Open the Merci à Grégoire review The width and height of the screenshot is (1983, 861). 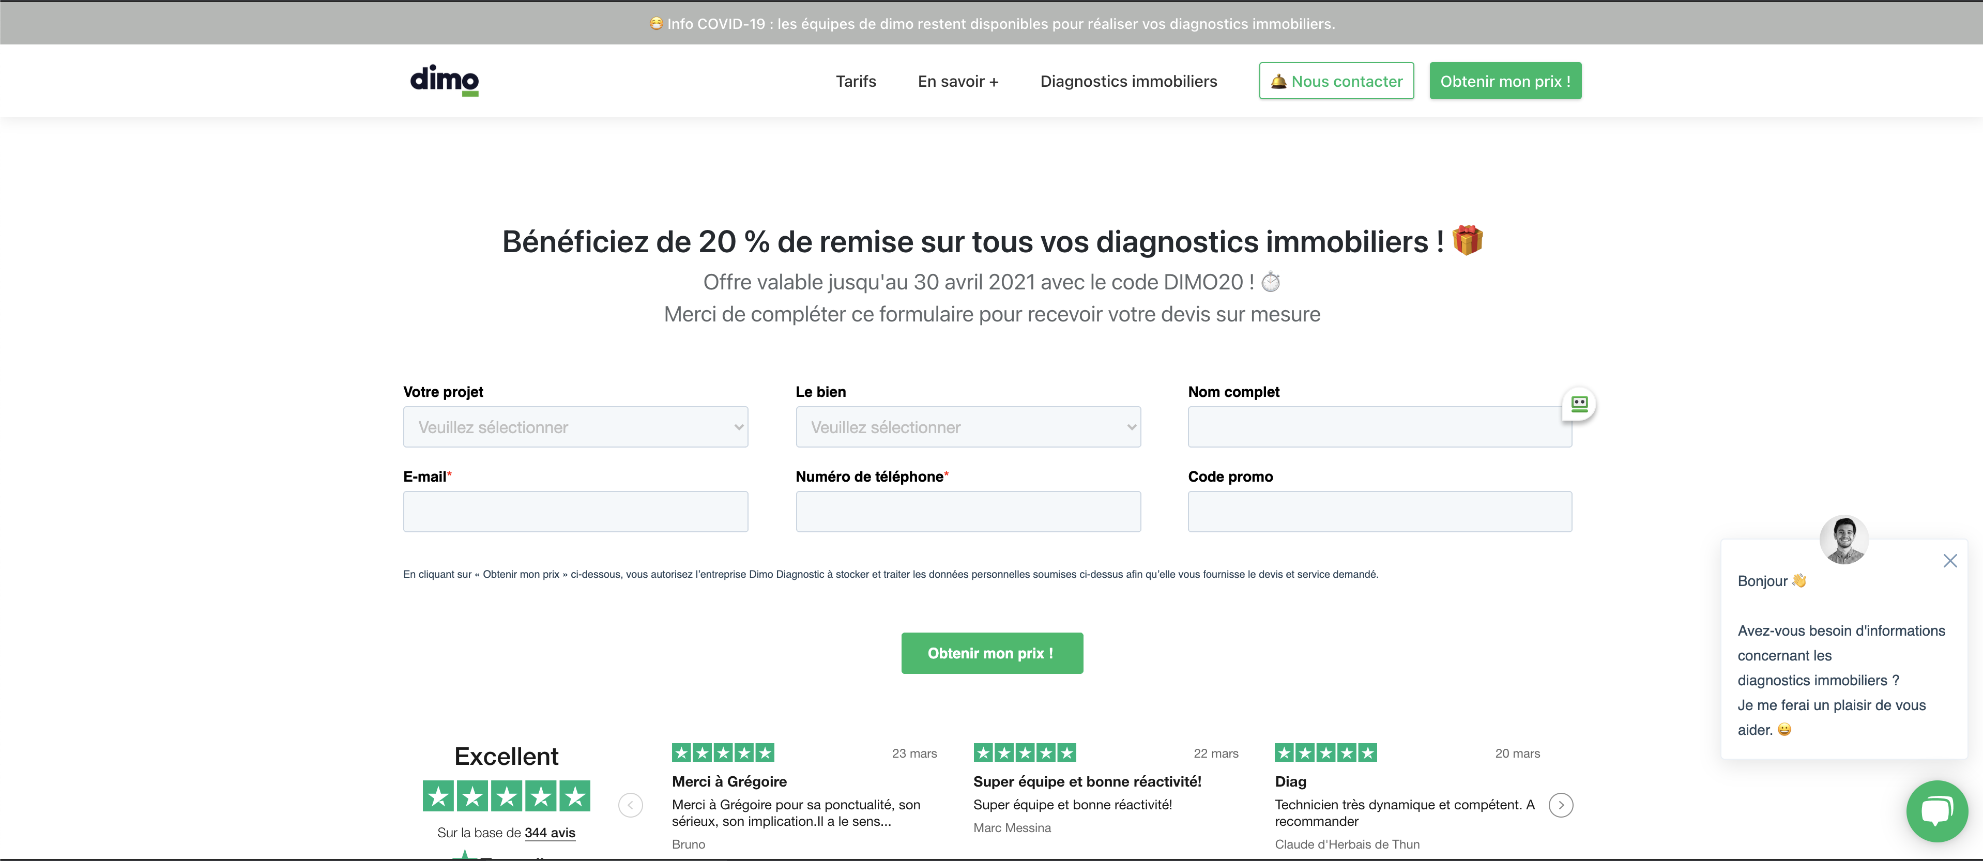click(x=729, y=782)
